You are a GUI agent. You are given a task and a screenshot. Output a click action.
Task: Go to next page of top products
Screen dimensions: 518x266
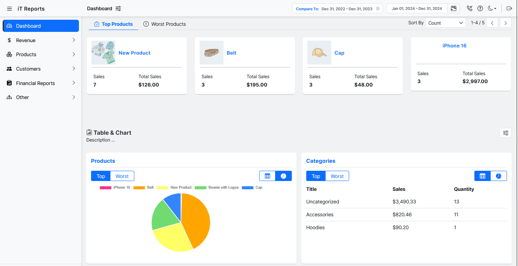pyautogui.click(x=505, y=23)
